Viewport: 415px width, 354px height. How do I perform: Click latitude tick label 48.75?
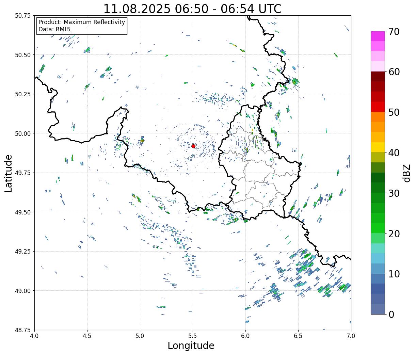click(x=23, y=330)
